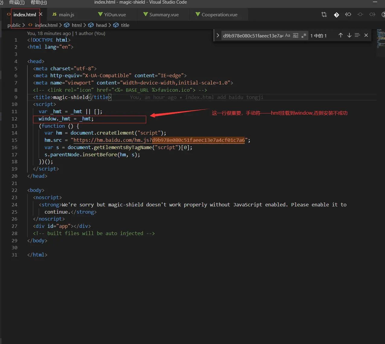Click the cube icon beside 'head' breadcrumb

coord(91,25)
